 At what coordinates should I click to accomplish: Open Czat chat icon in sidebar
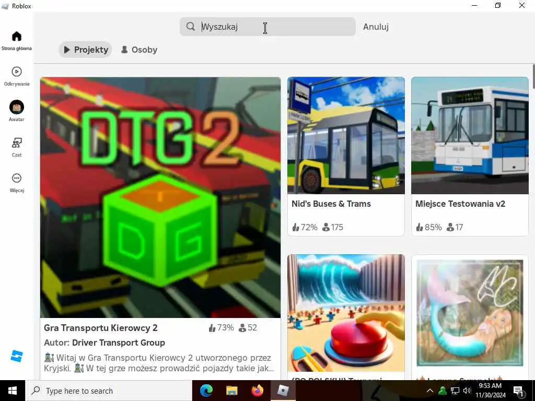(x=16, y=143)
